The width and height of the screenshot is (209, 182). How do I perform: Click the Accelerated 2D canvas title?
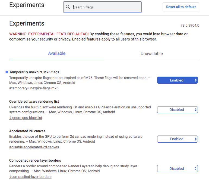pyautogui.click(x=27, y=131)
